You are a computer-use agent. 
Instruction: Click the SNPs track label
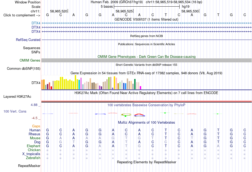point(36,52)
